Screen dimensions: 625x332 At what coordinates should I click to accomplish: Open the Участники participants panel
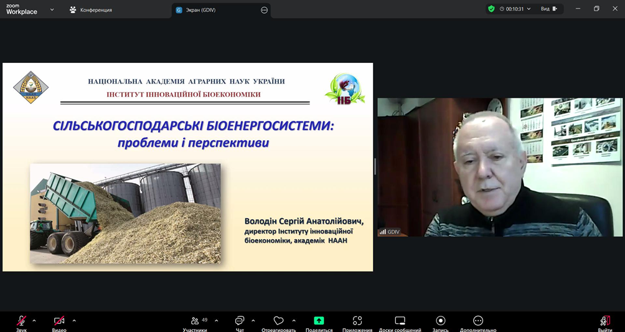tap(195, 321)
